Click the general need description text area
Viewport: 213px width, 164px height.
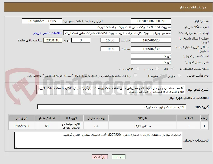pos(111,90)
